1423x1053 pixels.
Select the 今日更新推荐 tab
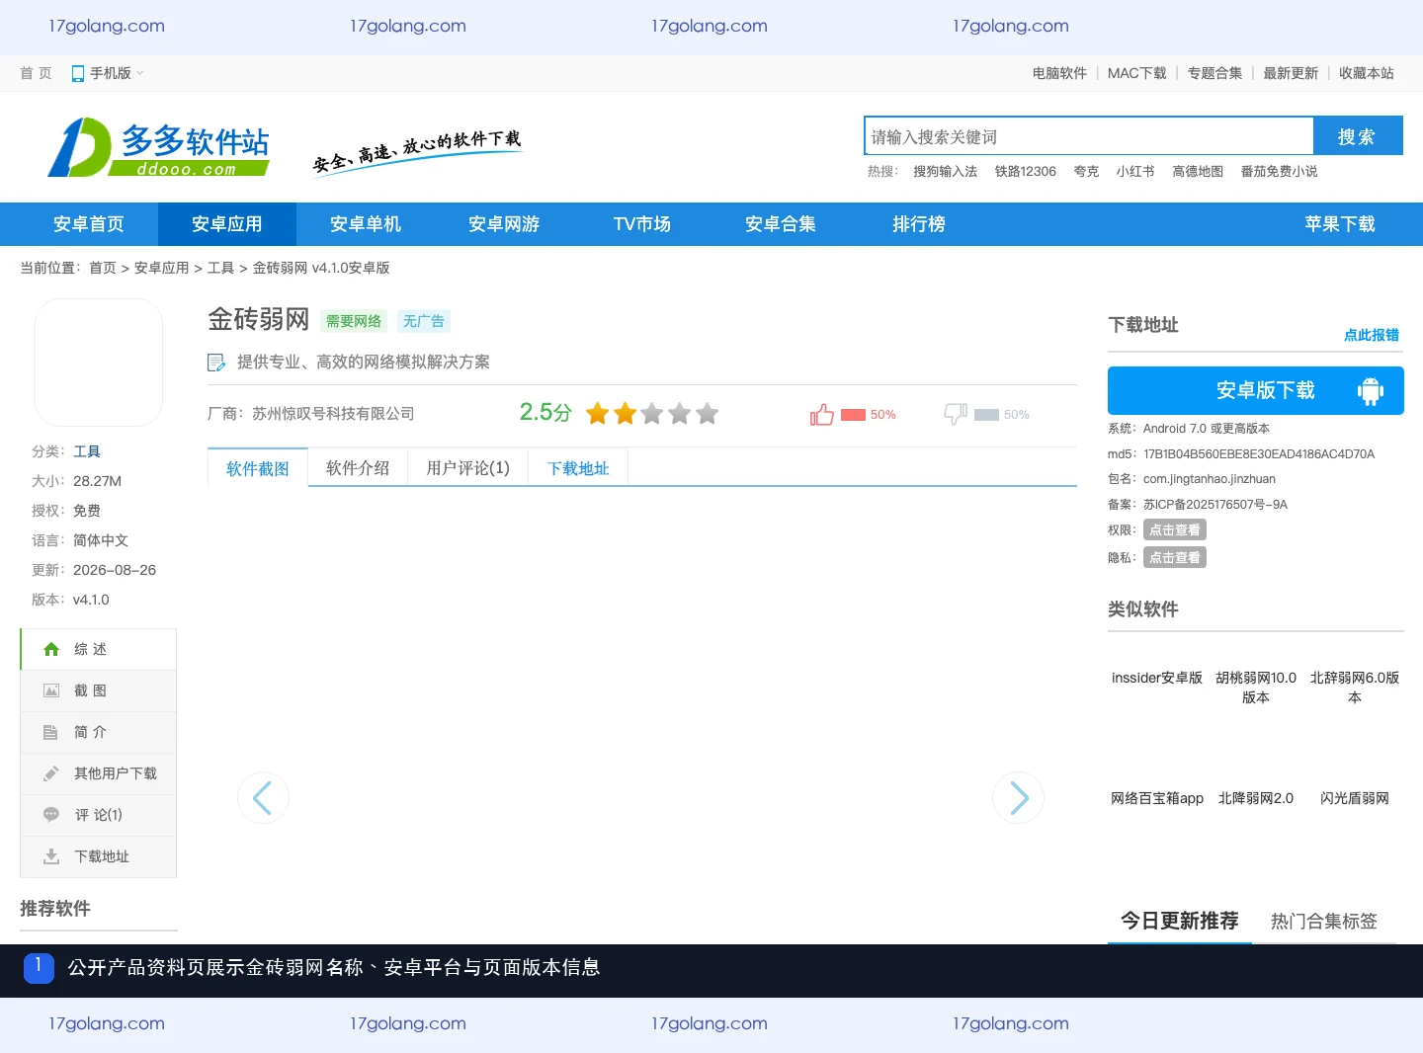(1180, 921)
